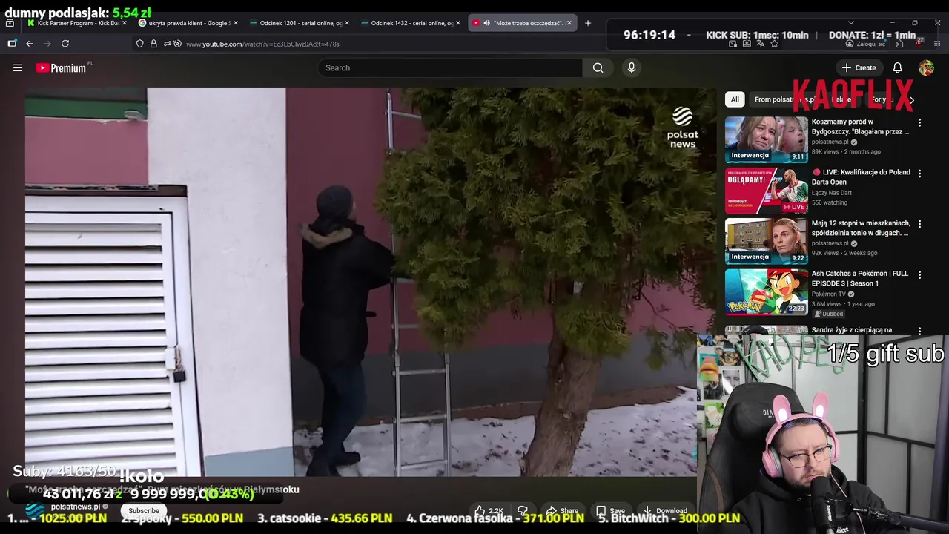The image size is (949, 534).
Task: Dislike the video with thumbs down
Action: point(523,510)
